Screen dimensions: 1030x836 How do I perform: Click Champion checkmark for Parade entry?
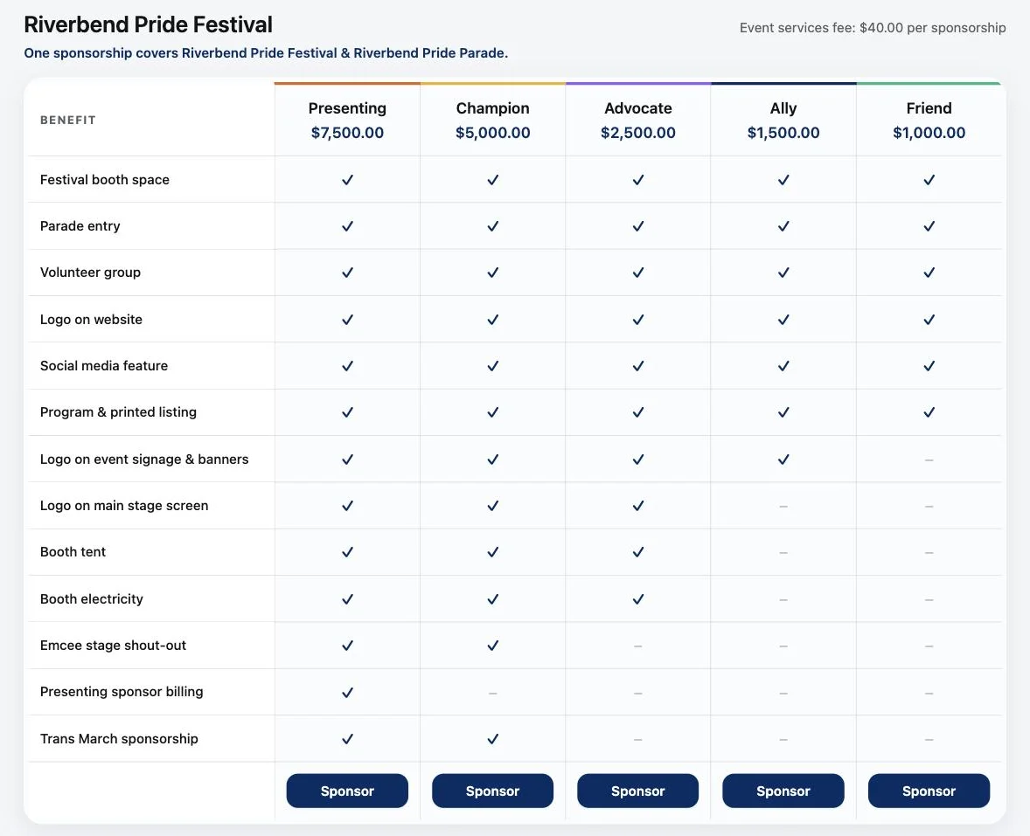492,226
